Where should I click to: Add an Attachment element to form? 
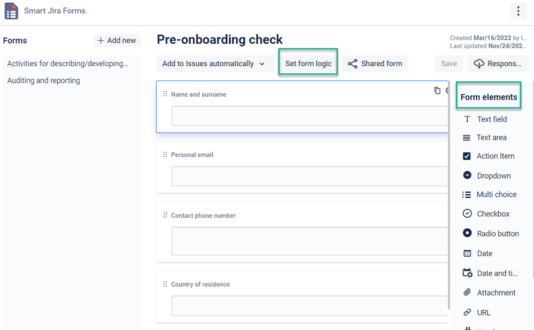496,293
